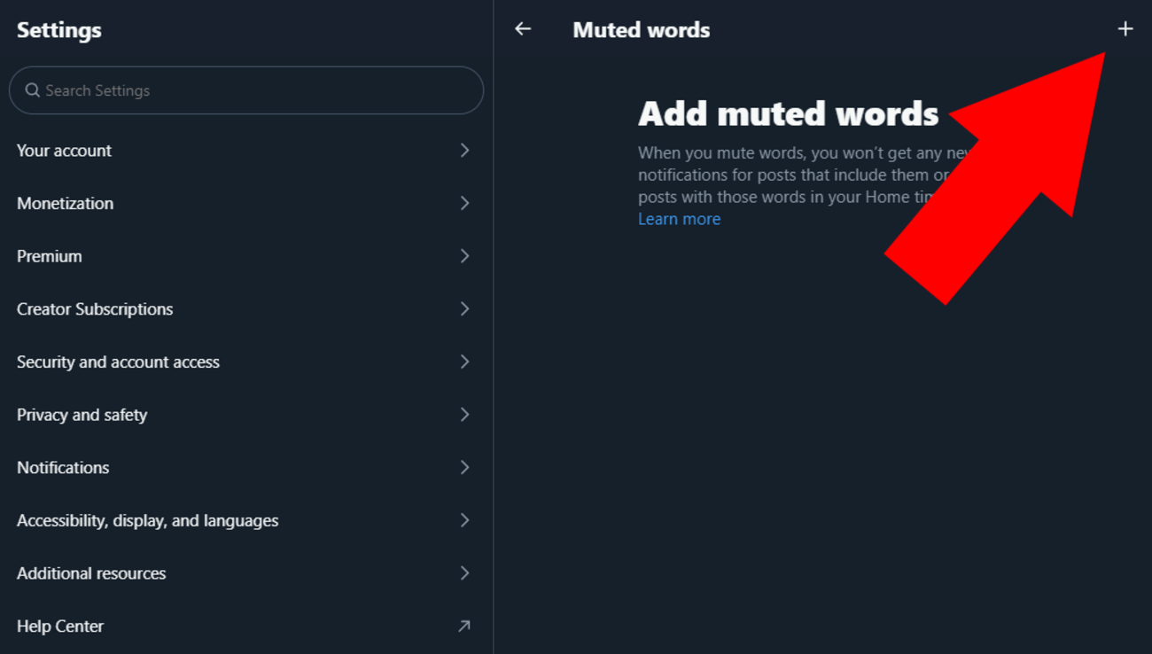Open Additional resources section
Image resolution: width=1152 pixels, height=654 pixels.
pyautogui.click(x=91, y=573)
